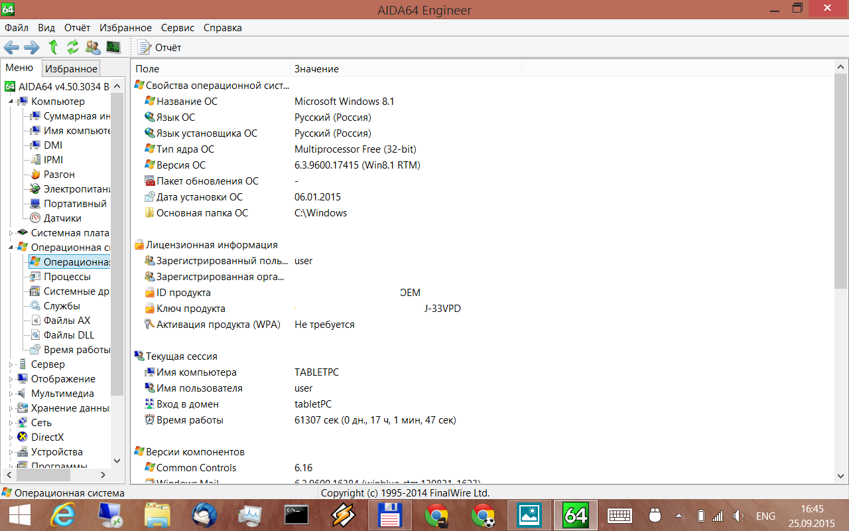Select Файлы DLL in the tree

pyautogui.click(x=69, y=335)
